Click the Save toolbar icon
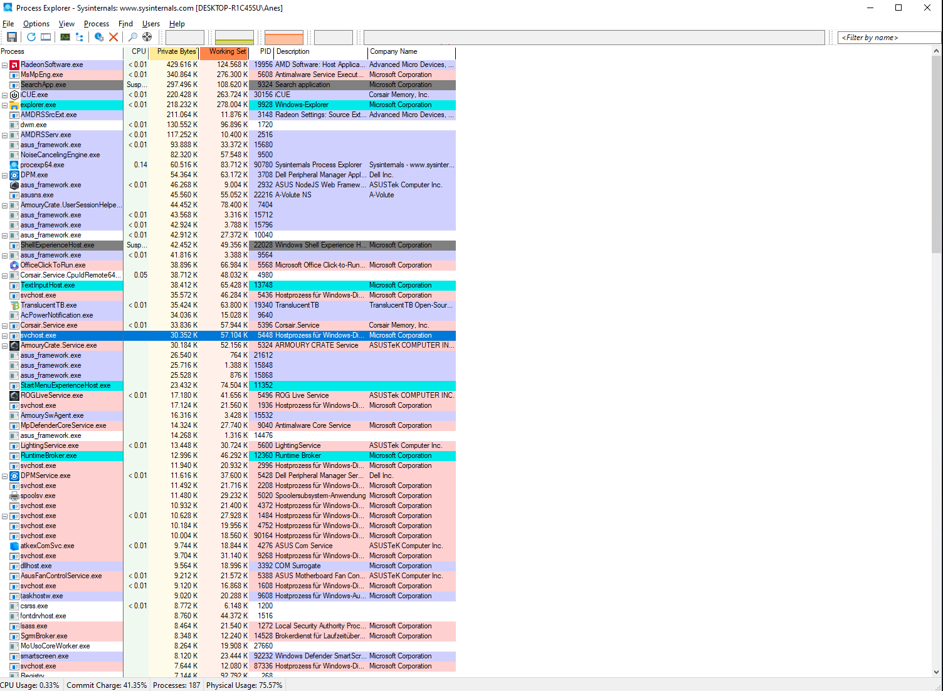This screenshot has height=691, width=943. (11, 37)
